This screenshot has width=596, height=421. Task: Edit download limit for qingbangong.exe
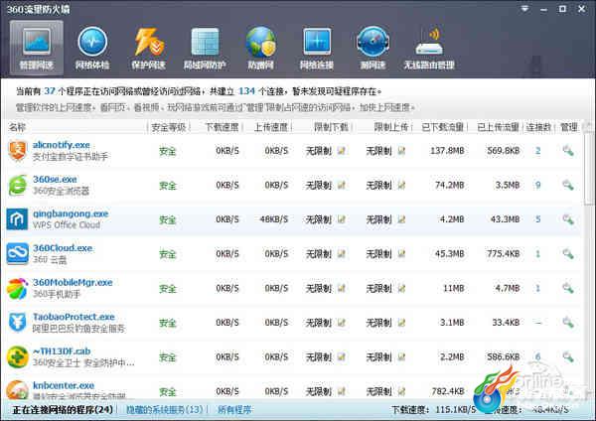342,219
